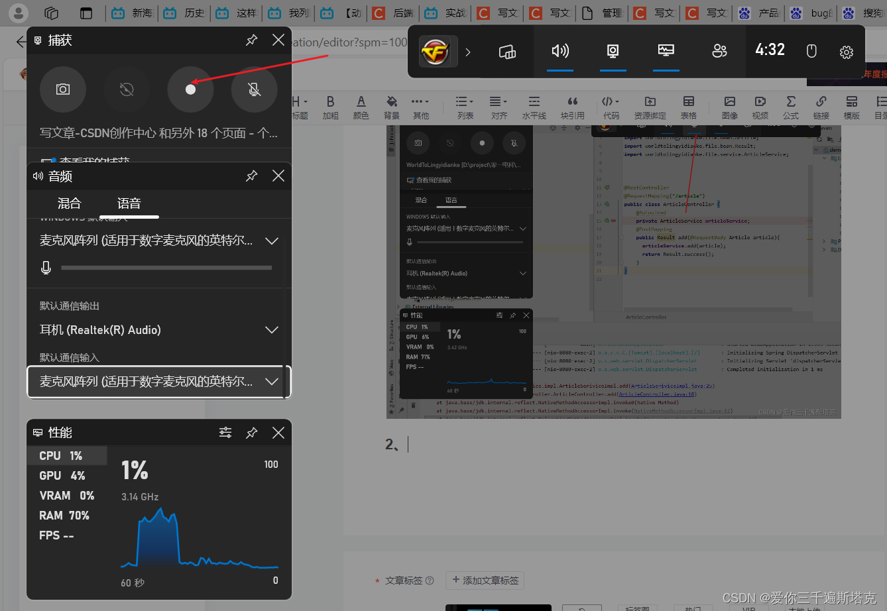Open browser tab actions menu icon

coord(86,13)
